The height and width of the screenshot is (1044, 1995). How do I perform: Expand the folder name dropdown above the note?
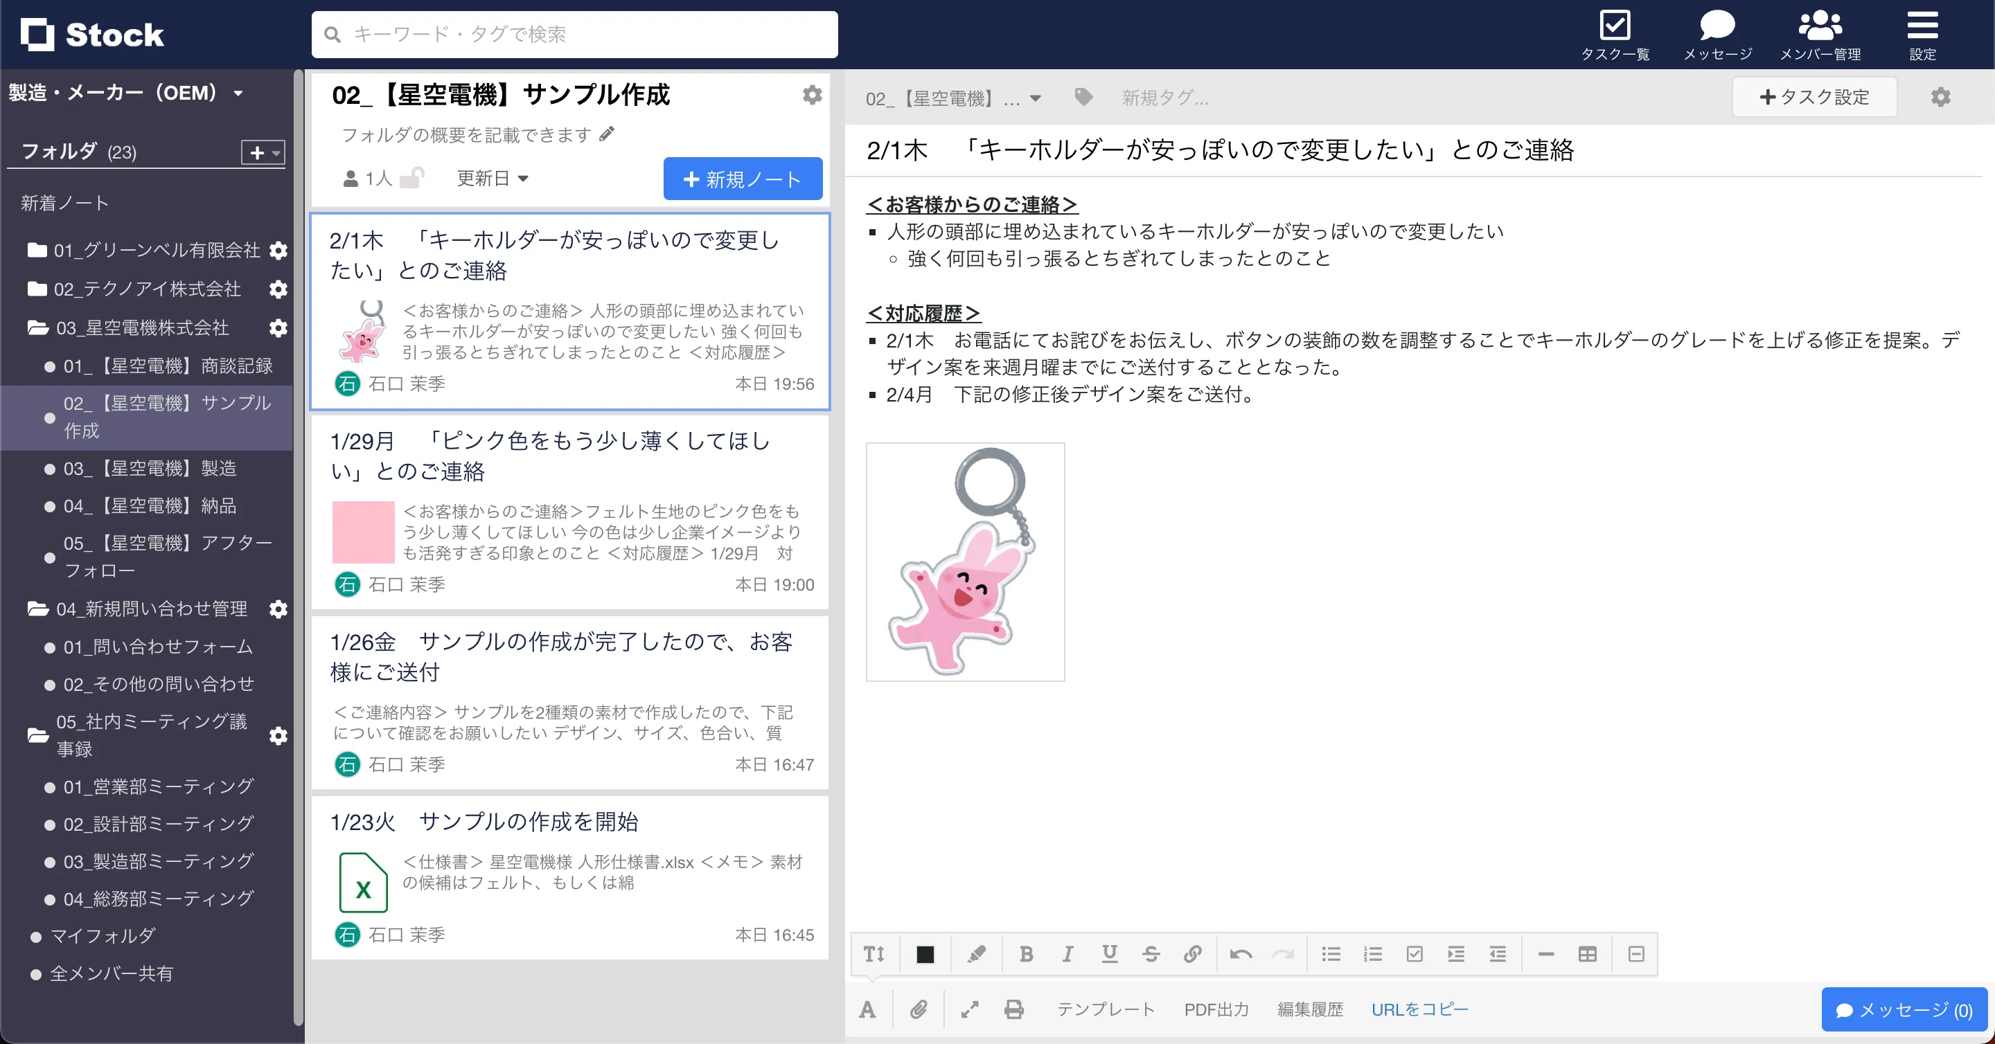(1035, 98)
